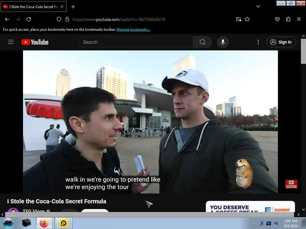This screenshot has width=306, height=229.
Task: Click the YouTube search magnifier button
Action: [203, 42]
